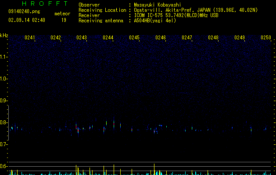
Task: Click the 0248 time marker
Action: click(213, 38)
